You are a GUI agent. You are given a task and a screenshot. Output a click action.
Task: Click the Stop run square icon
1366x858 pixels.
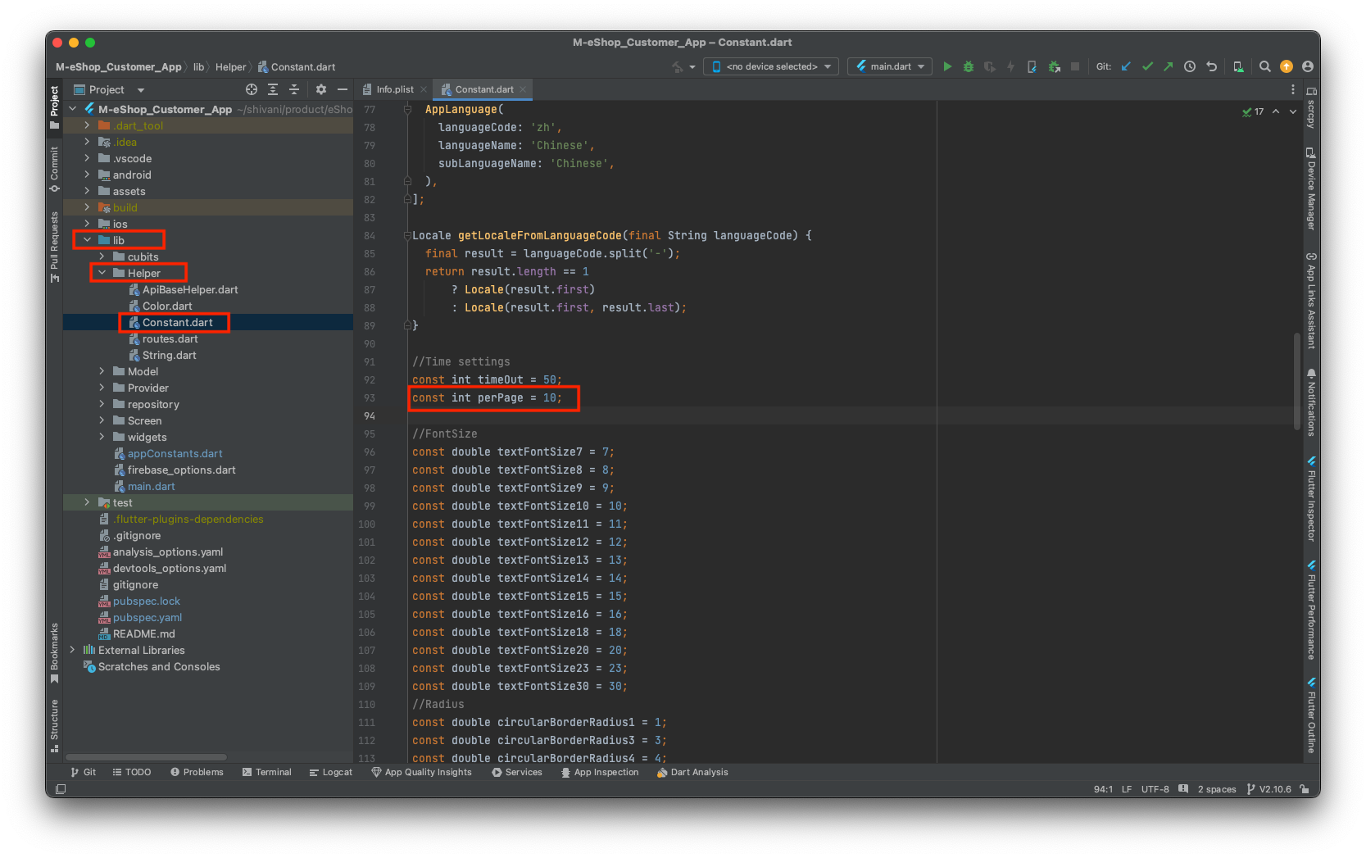click(1075, 66)
